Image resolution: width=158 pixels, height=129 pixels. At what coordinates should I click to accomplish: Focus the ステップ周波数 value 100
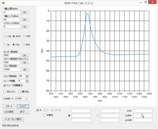(22, 76)
